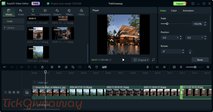Adjust the timeline zoom slider handle
Screen dimensions: 213x112
195,67
